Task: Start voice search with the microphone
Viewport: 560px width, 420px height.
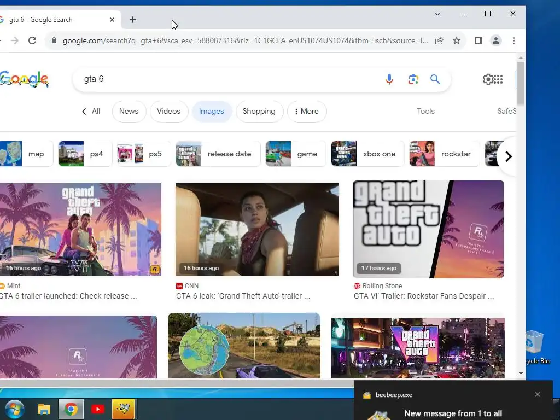Action: (389, 79)
